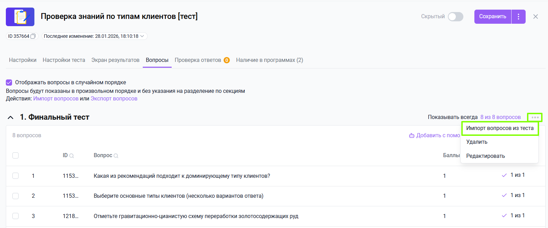548x228 pixels.
Task: Tick the select-all checkbox in table header
Action: tap(15, 155)
